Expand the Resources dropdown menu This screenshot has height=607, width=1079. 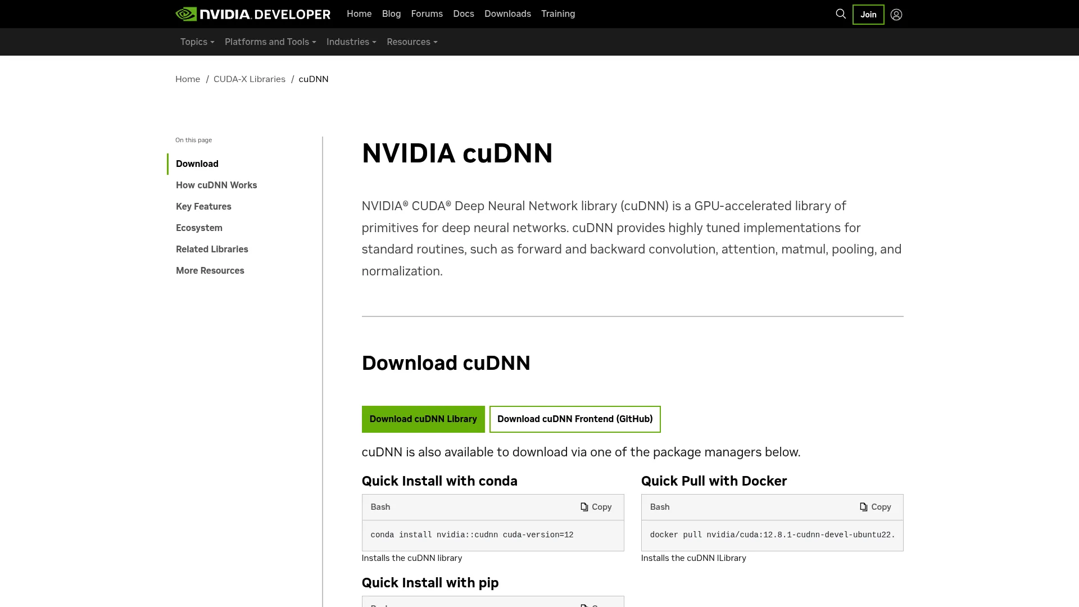pyautogui.click(x=412, y=42)
